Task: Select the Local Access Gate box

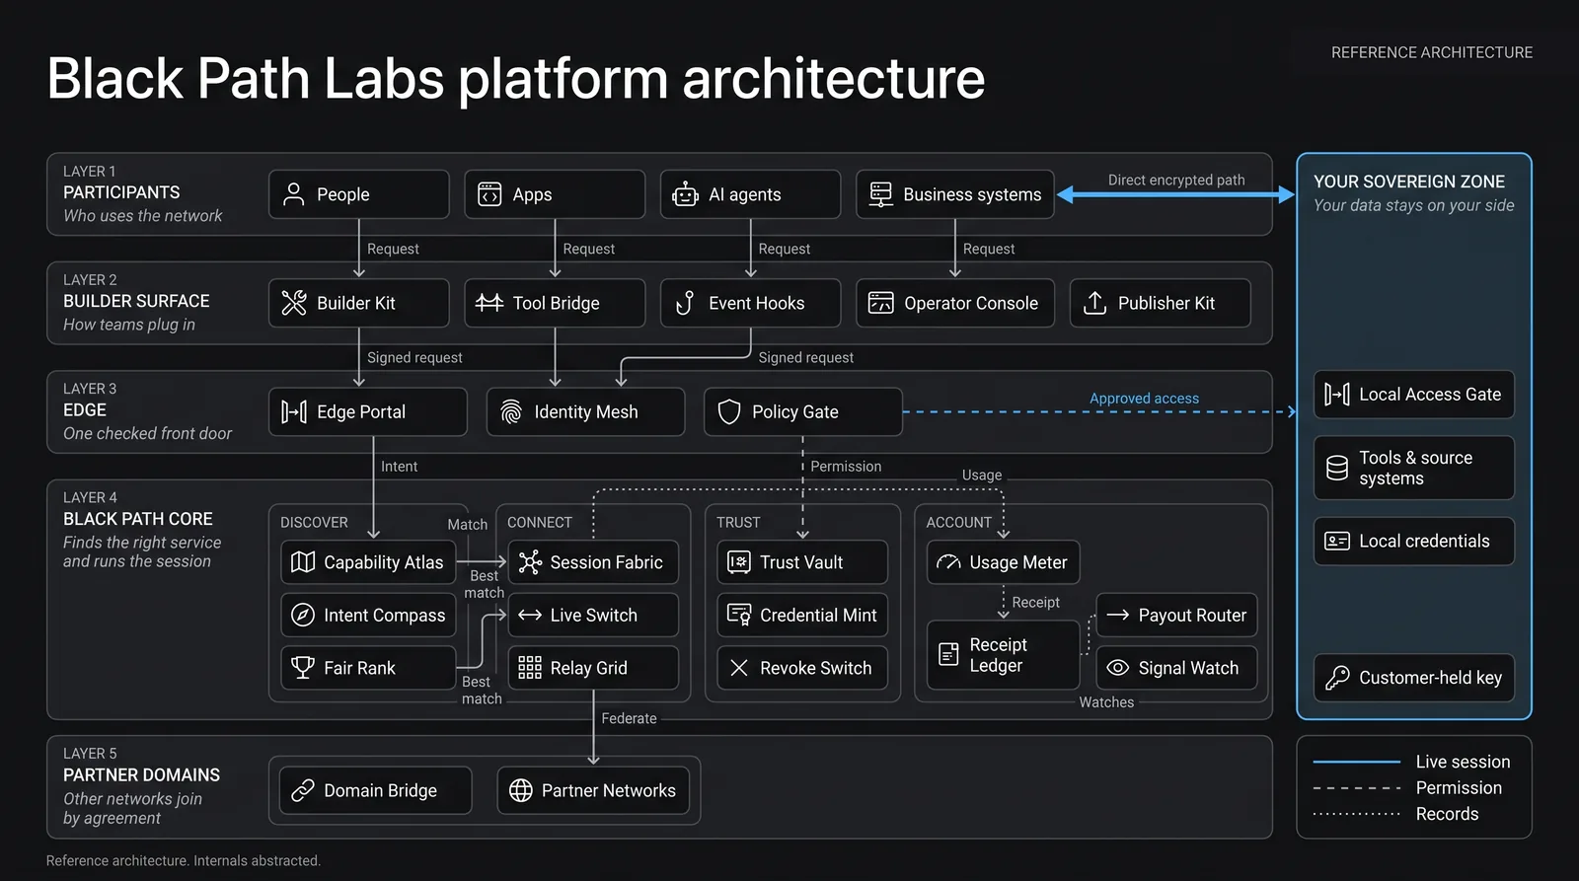Action: (1414, 395)
